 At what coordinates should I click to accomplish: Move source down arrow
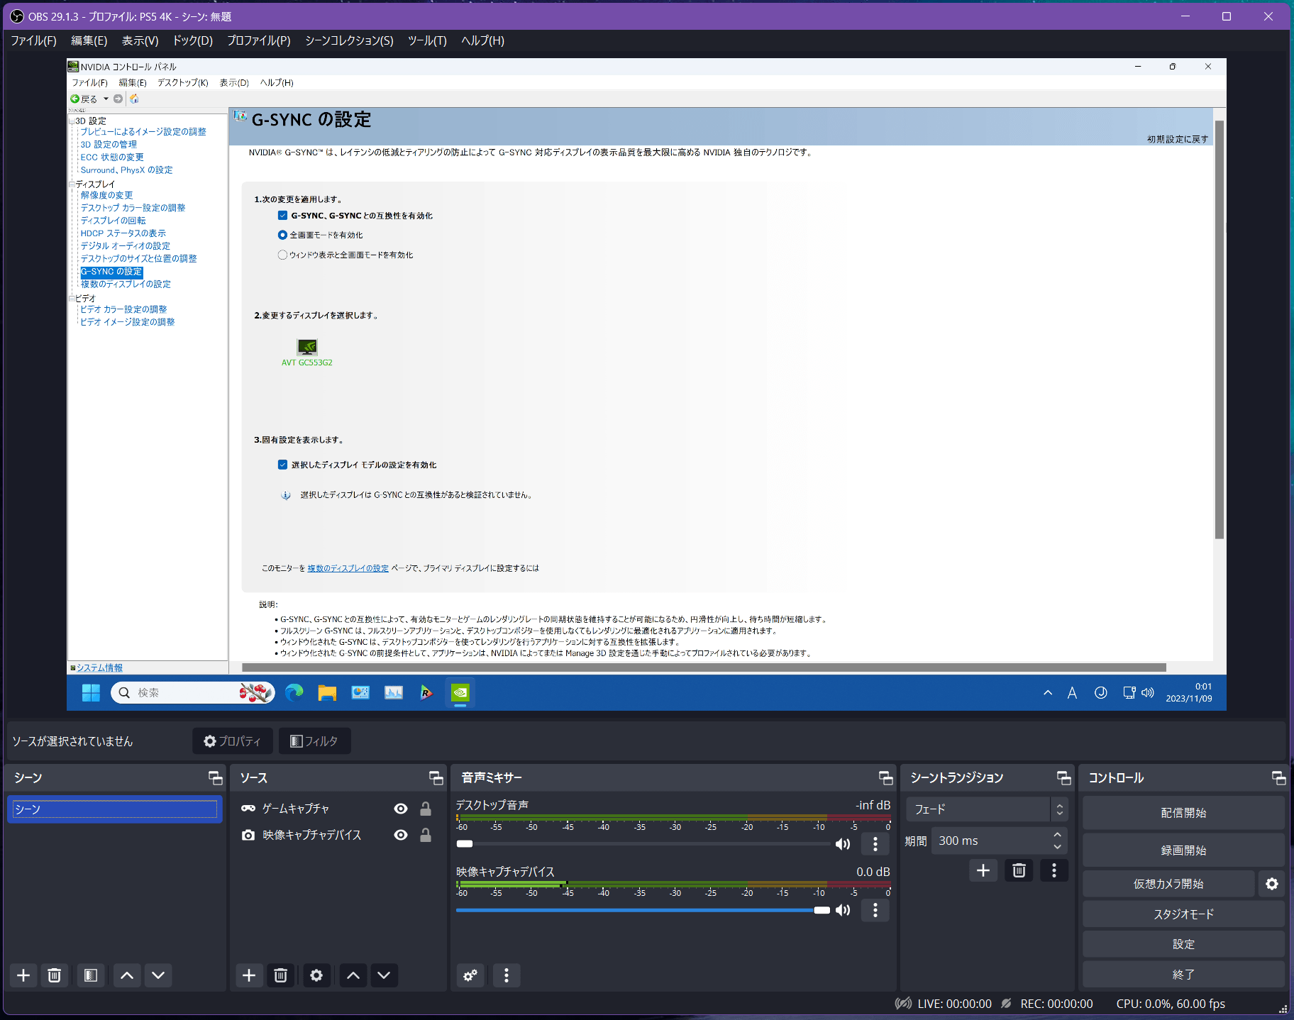click(384, 975)
